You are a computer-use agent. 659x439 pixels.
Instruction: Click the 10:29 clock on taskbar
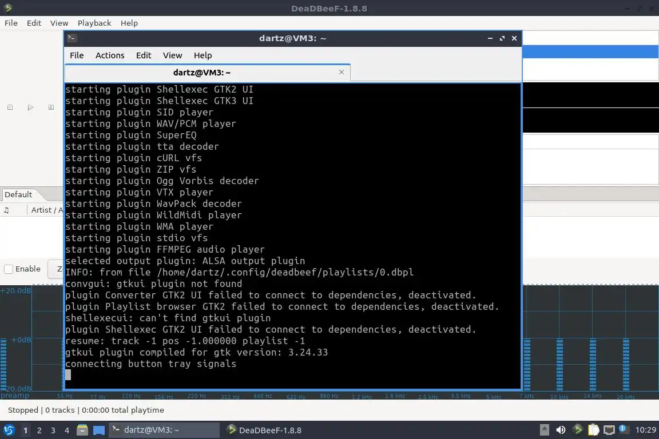[645, 430]
